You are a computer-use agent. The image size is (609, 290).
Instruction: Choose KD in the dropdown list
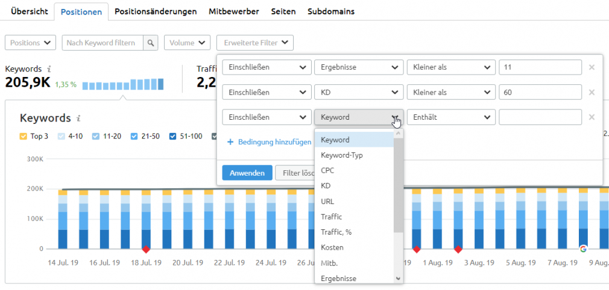(x=354, y=186)
